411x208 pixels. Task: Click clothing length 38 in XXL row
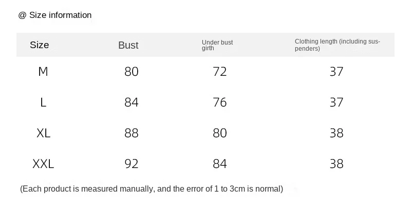(337, 164)
